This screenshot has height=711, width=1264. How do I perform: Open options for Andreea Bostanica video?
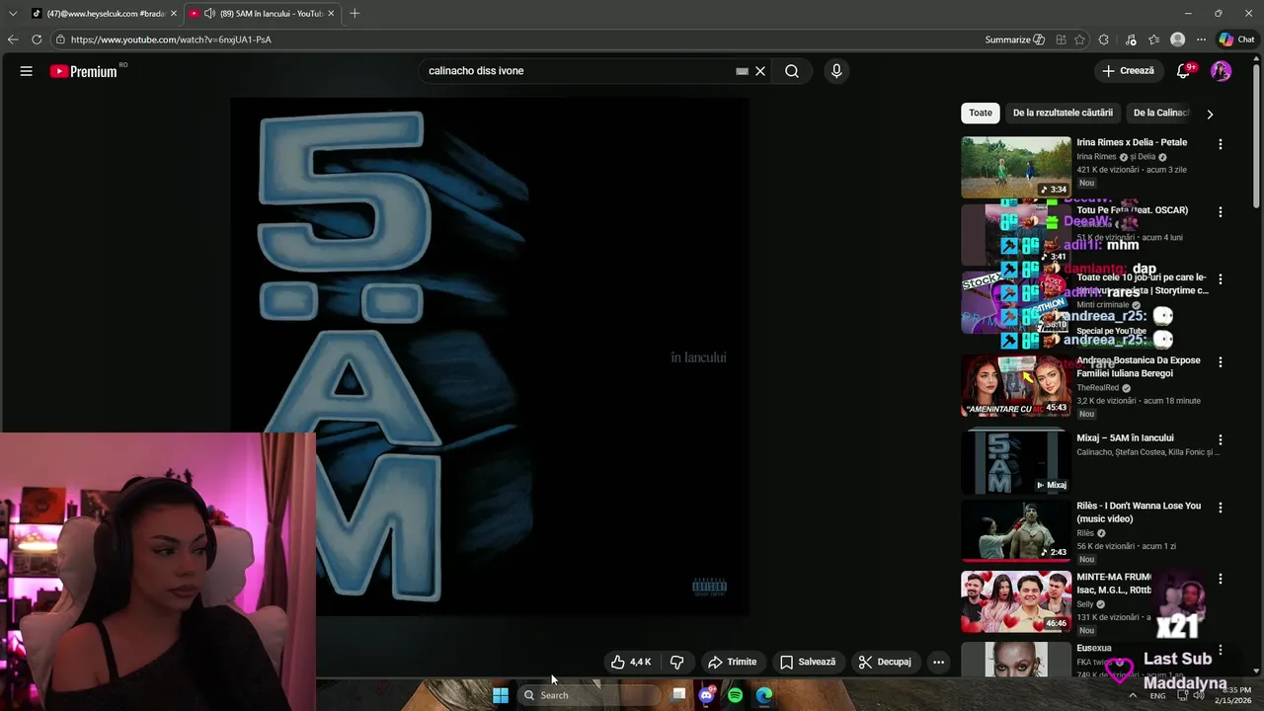[x=1221, y=362]
